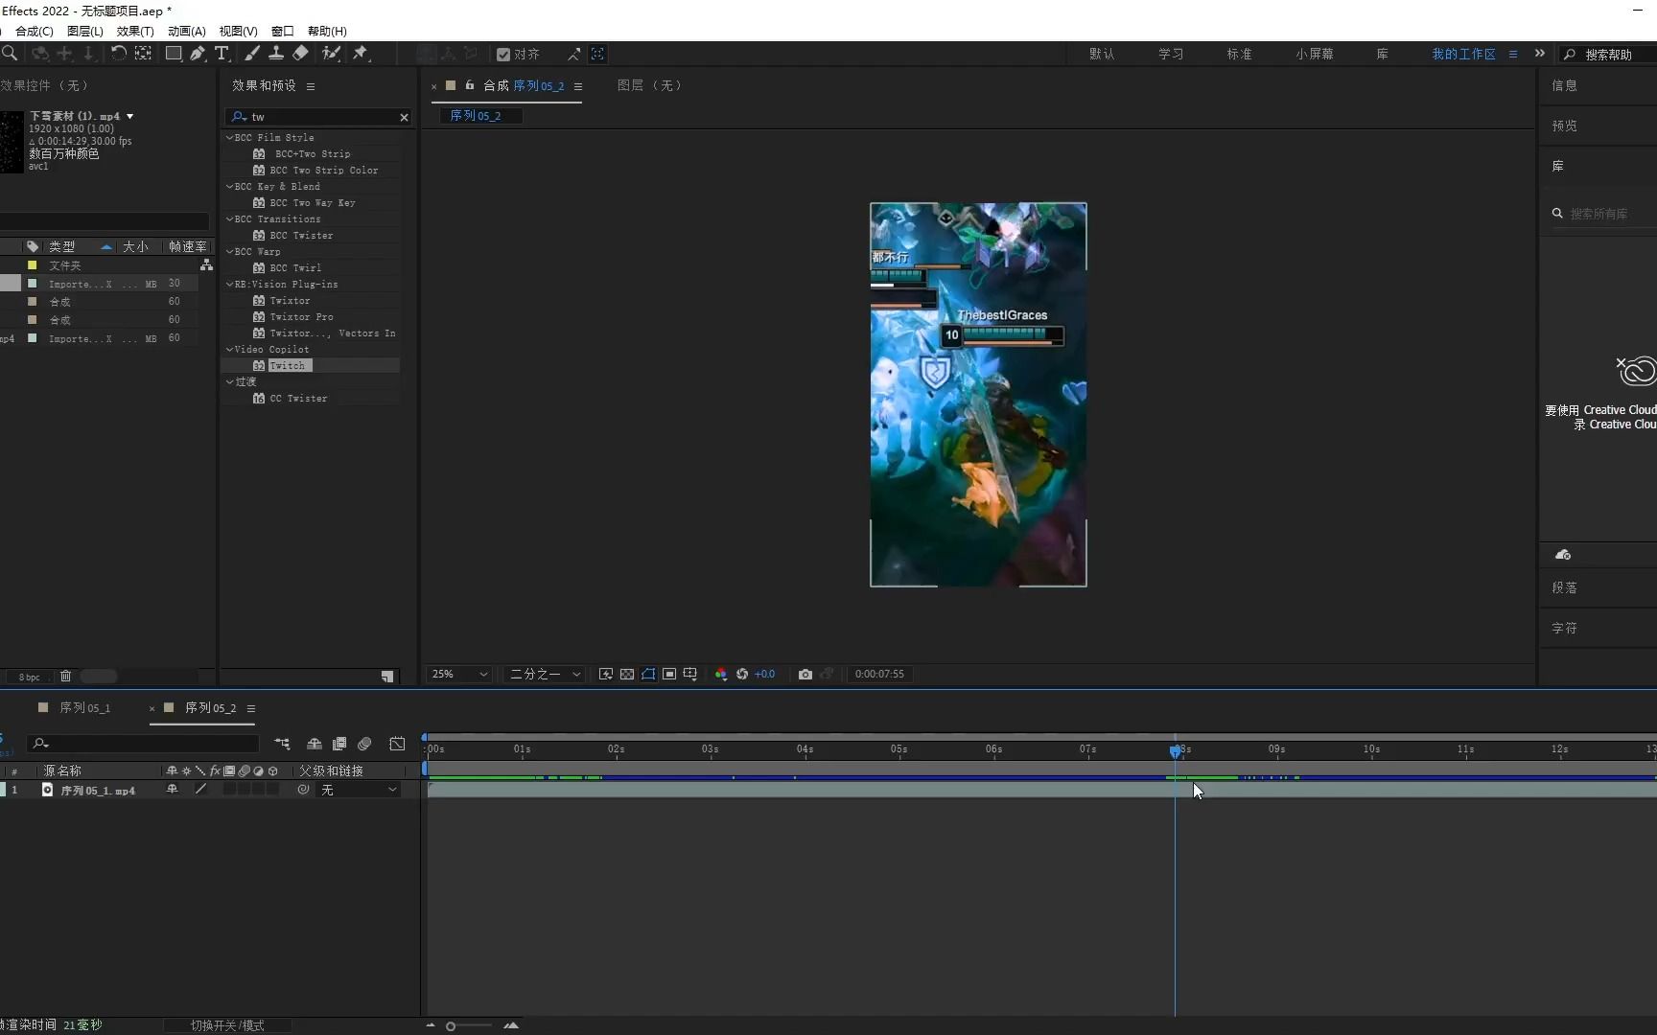The width and height of the screenshot is (1657, 1035).
Task: Toggle the shy switch for layer 1
Action: (x=172, y=790)
